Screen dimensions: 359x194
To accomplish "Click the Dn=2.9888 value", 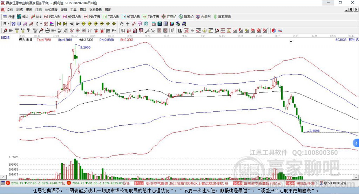I will click(107, 40).
